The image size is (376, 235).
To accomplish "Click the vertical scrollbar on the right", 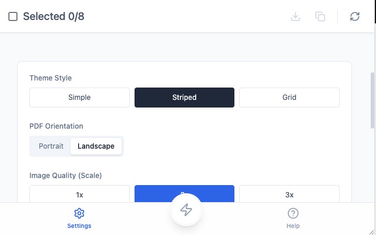I will point(372,100).
